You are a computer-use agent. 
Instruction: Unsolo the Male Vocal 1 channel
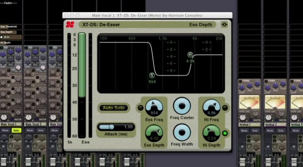tap(16, 130)
